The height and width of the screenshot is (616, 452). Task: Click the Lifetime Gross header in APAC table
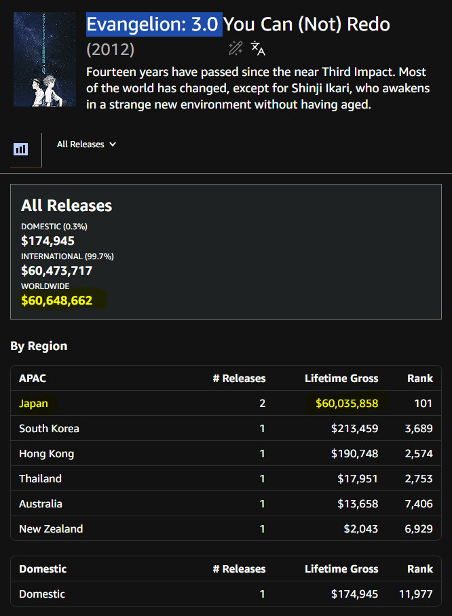(341, 378)
